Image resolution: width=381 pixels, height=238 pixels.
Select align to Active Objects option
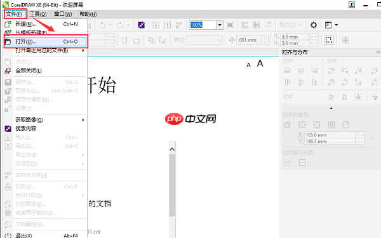pos(288,125)
